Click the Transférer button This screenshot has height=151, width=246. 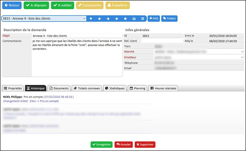click(x=117, y=6)
